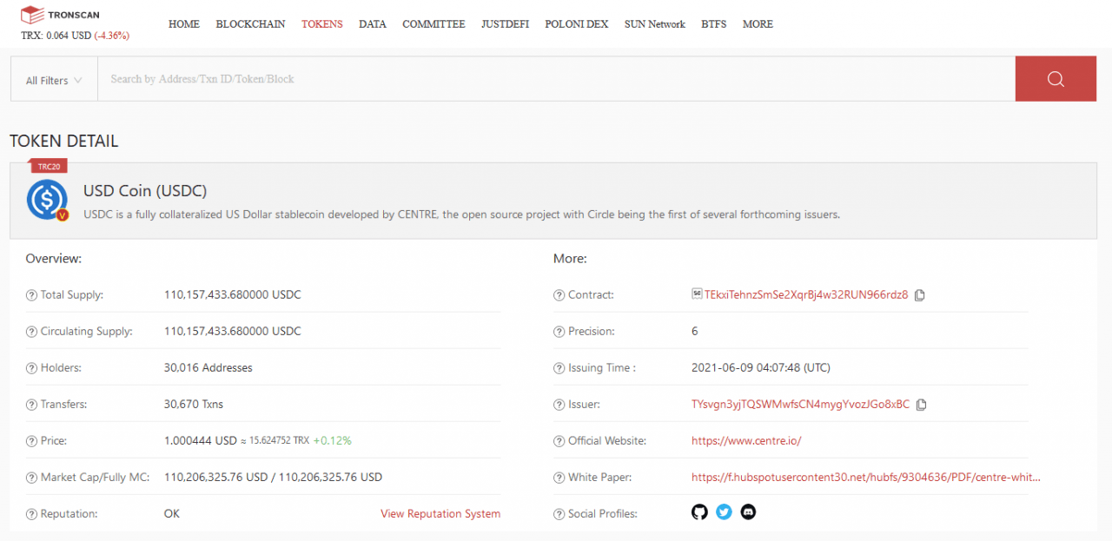Open the Twitter social profile icon
Image resolution: width=1112 pixels, height=541 pixels.
point(724,512)
